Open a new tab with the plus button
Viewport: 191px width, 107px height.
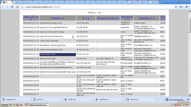(x=161, y=2)
